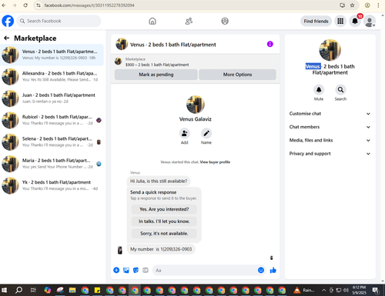
Task: Click the Facebook logo
Action: (x=8, y=21)
